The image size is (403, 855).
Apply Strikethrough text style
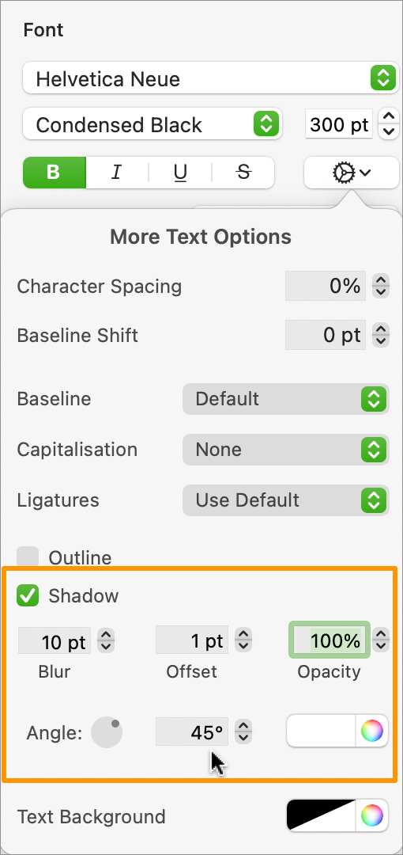pyautogui.click(x=243, y=173)
